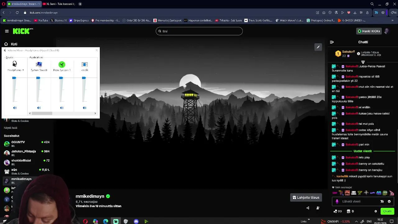Open a new browser tab
The image size is (398, 224).
click(80, 4)
